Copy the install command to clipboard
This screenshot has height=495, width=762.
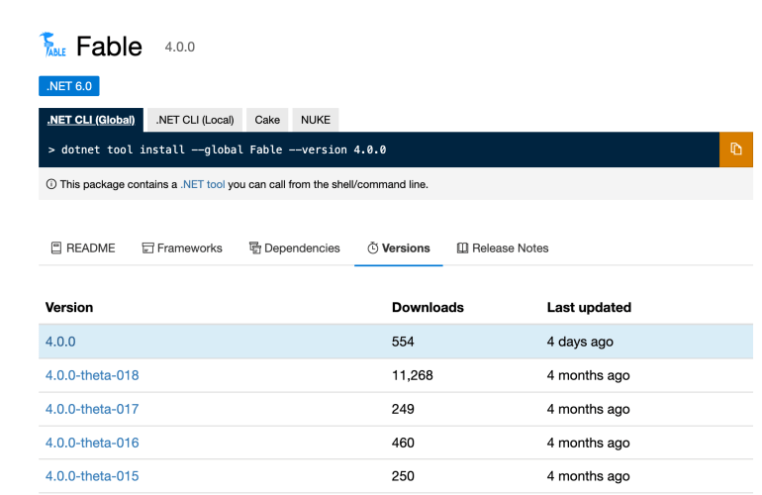(x=735, y=149)
